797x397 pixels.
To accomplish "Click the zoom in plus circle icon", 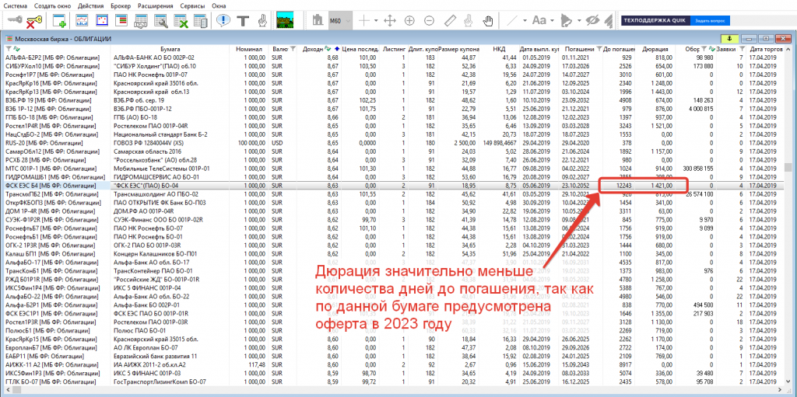I will (x=409, y=21).
